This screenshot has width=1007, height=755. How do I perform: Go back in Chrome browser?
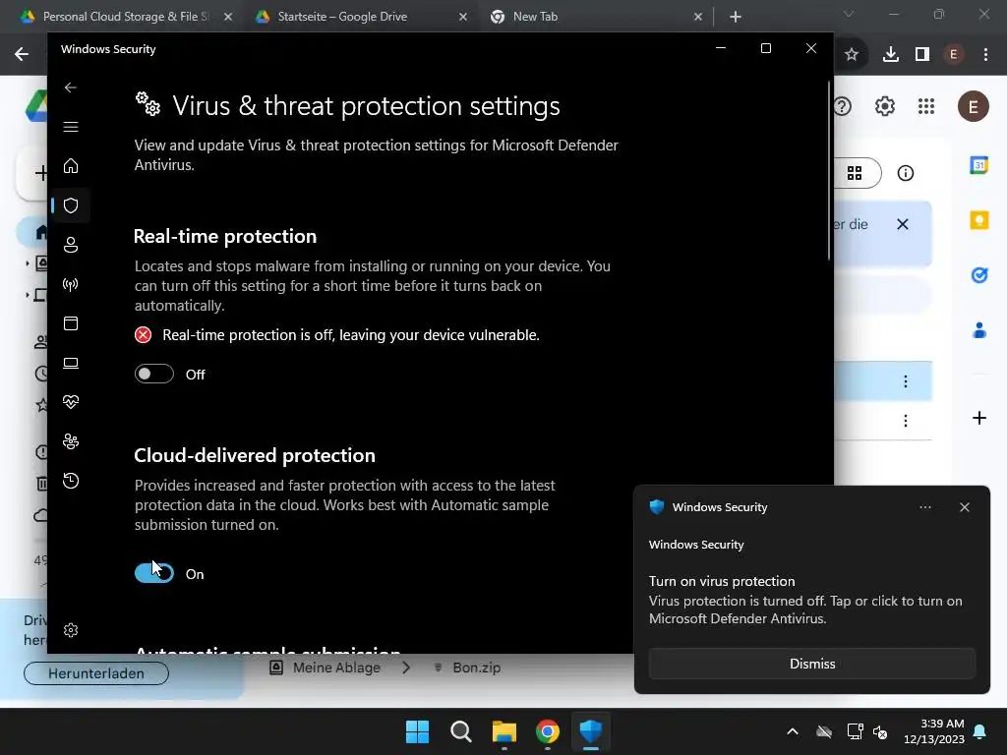click(x=22, y=55)
